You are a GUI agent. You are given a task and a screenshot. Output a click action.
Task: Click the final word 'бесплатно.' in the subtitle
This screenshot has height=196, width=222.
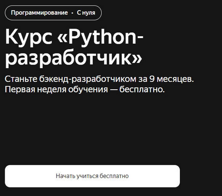tap(142, 89)
